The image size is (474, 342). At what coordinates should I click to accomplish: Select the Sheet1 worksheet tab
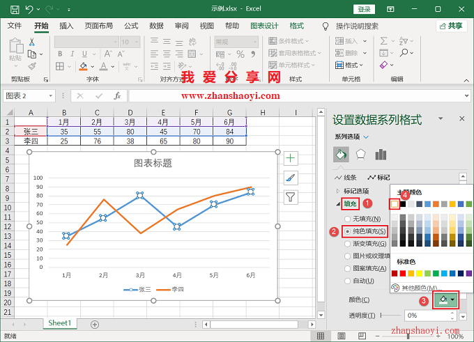tap(59, 323)
